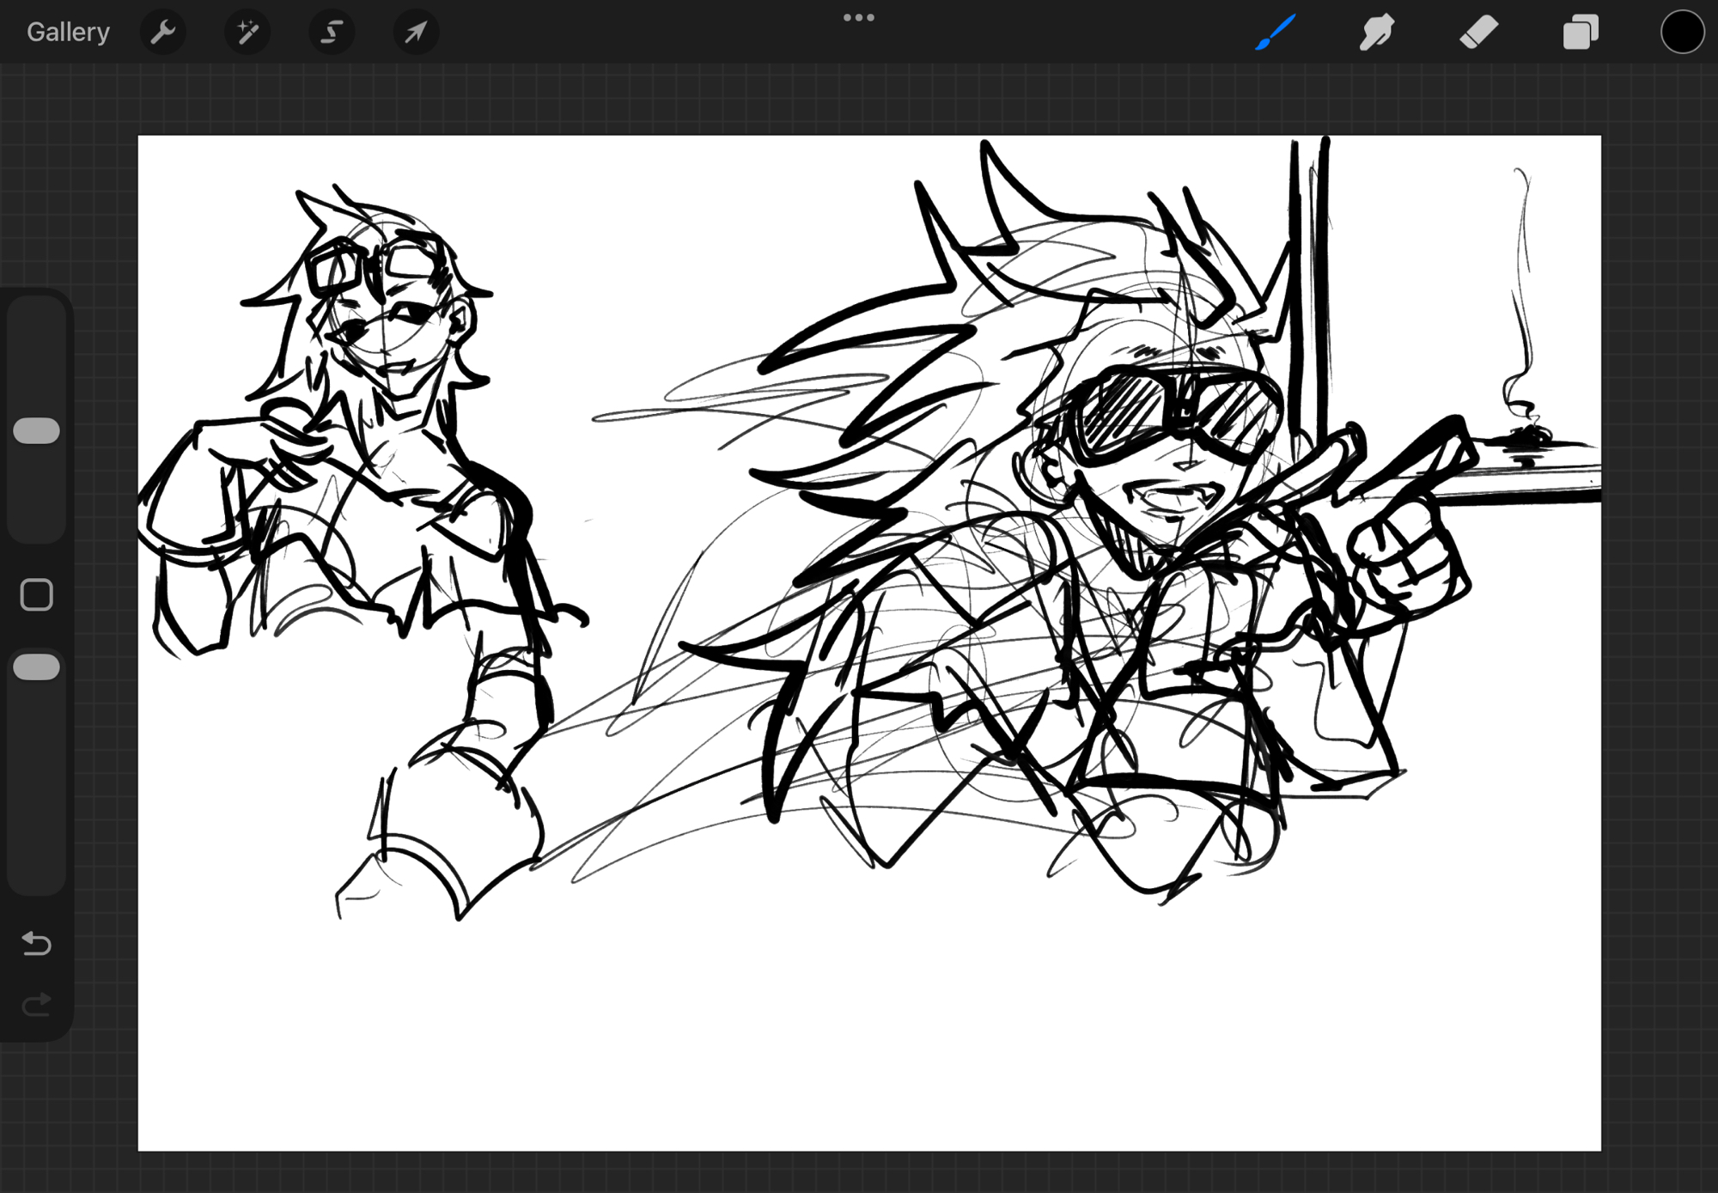Open the black color picker swatch
Viewport: 1718px width, 1193px height.
pyautogui.click(x=1681, y=33)
